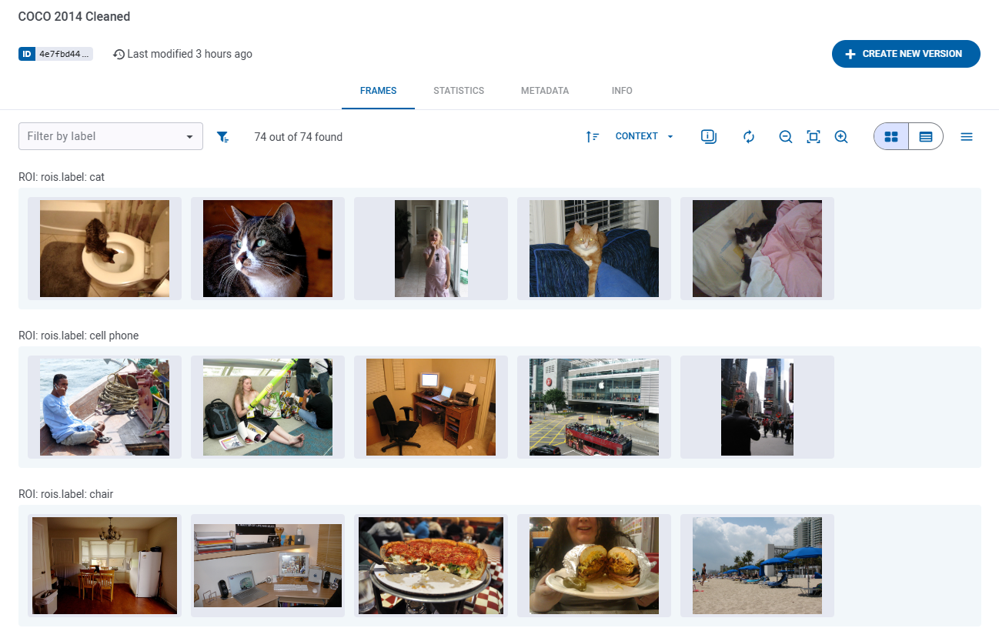Open the frame info overlay icon
Image resolution: width=999 pixels, height=638 pixels.
coord(708,136)
